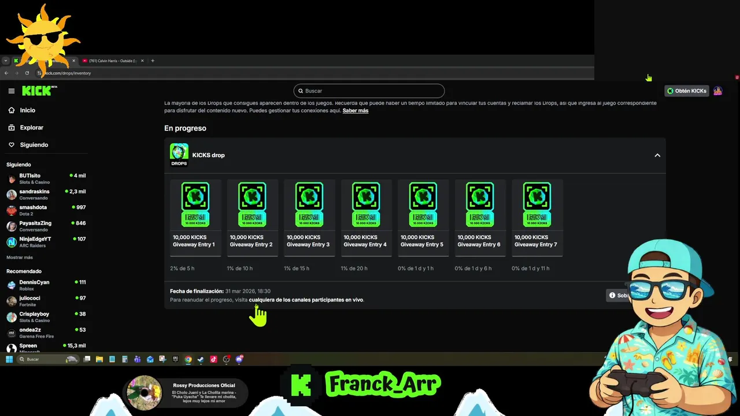This screenshot has height=416, width=740.
Task: Click the Chrome taskbar icon
Action: point(188,359)
